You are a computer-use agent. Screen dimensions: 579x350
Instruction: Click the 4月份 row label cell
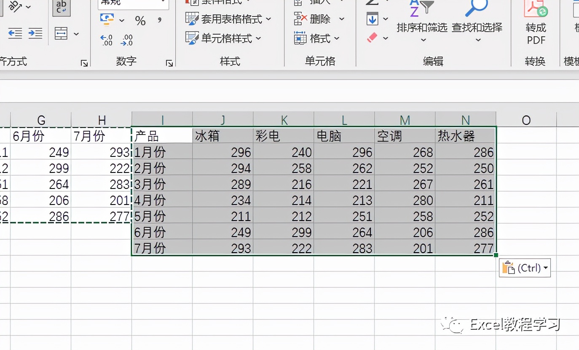162,199
